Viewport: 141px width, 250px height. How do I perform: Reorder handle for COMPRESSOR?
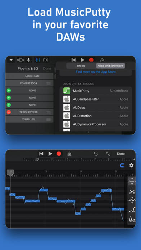(x=49, y=83)
